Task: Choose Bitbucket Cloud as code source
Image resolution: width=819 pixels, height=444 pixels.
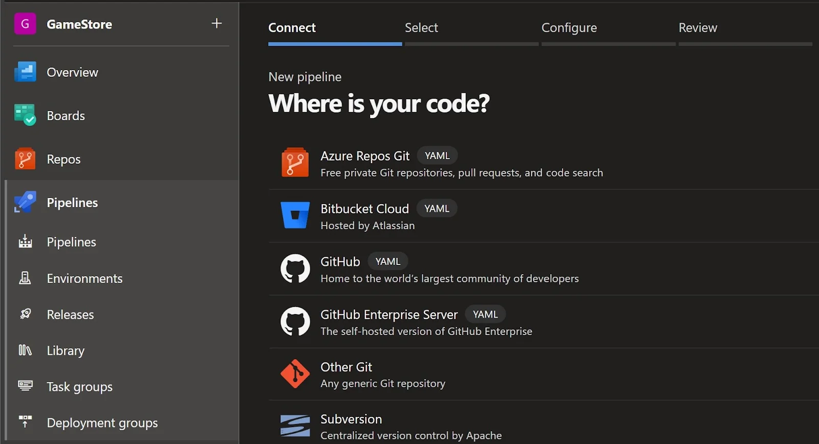Action: click(544, 216)
